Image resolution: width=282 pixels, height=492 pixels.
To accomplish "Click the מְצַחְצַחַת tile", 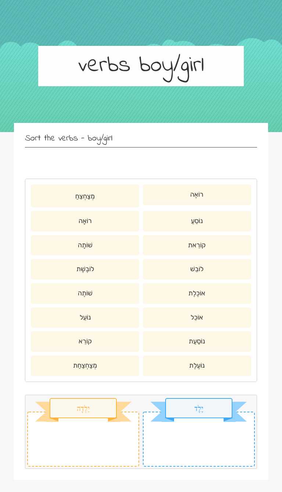I will pyautogui.click(x=85, y=365).
